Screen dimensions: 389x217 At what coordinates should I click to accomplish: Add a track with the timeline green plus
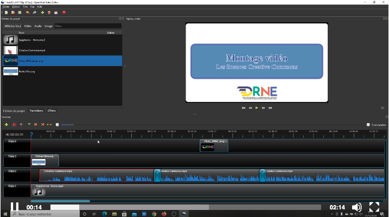tap(7, 124)
